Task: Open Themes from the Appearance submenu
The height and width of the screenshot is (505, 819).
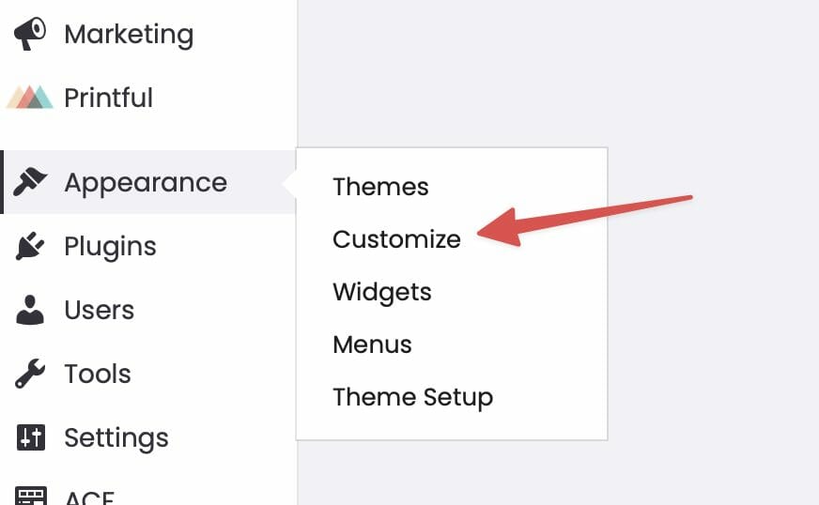Action: coord(380,187)
